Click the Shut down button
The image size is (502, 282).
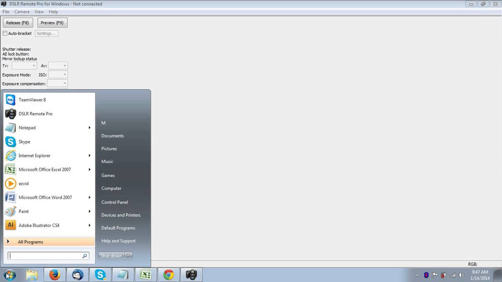click(111, 256)
